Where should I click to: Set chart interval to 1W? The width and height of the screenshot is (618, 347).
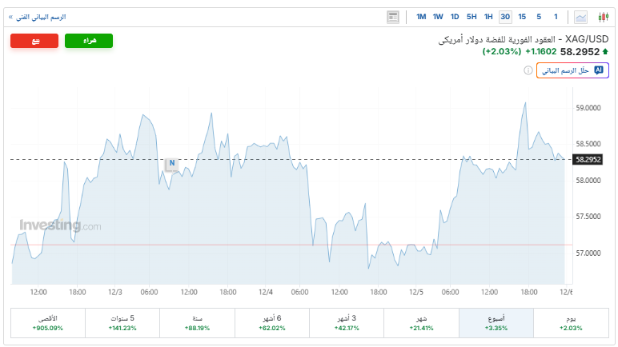438,17
